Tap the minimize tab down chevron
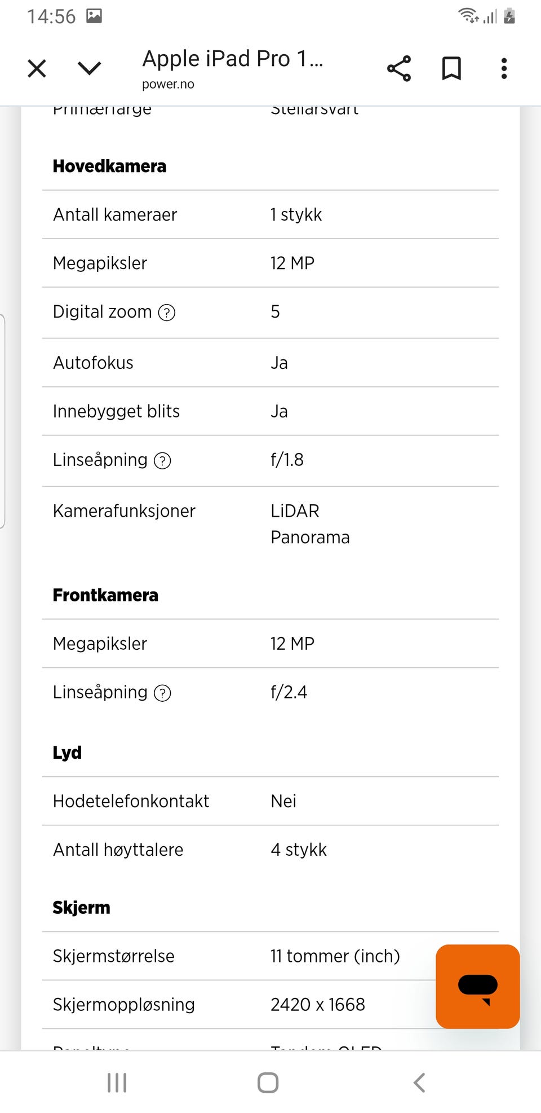The height and width of the screenshot is (1113, 541). tap(89, 69)
